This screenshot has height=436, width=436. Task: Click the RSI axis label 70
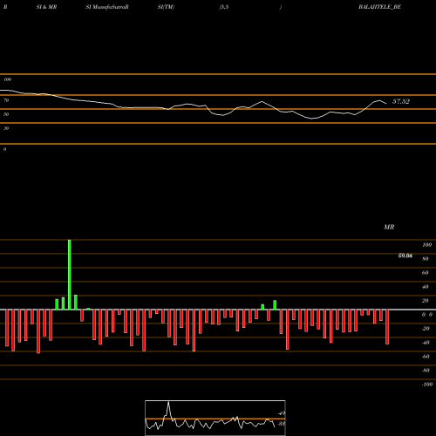click(6, 100)
